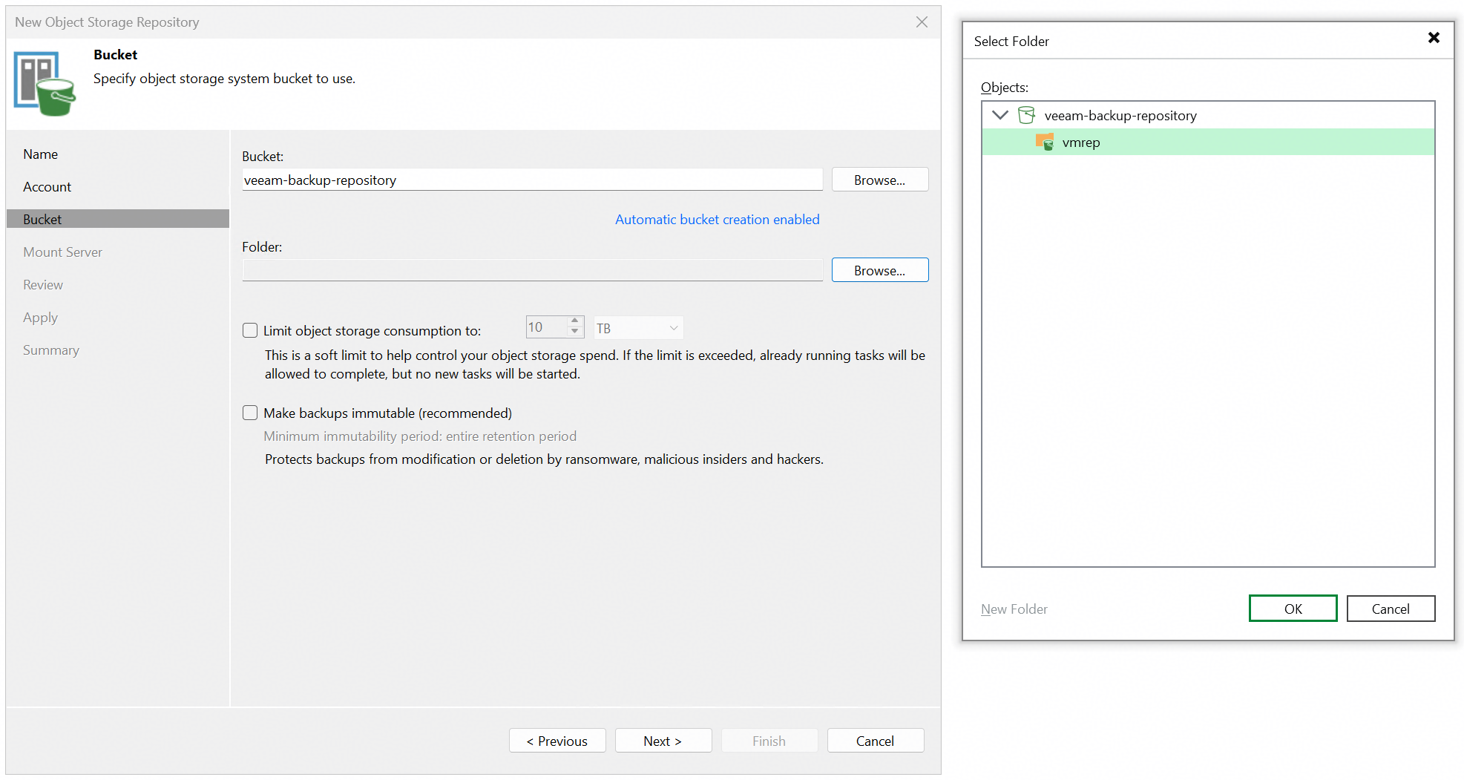Click New Folder in Select Folder dialog
This screenshot has height=780, width=1464.
[x=1014, y=609]
